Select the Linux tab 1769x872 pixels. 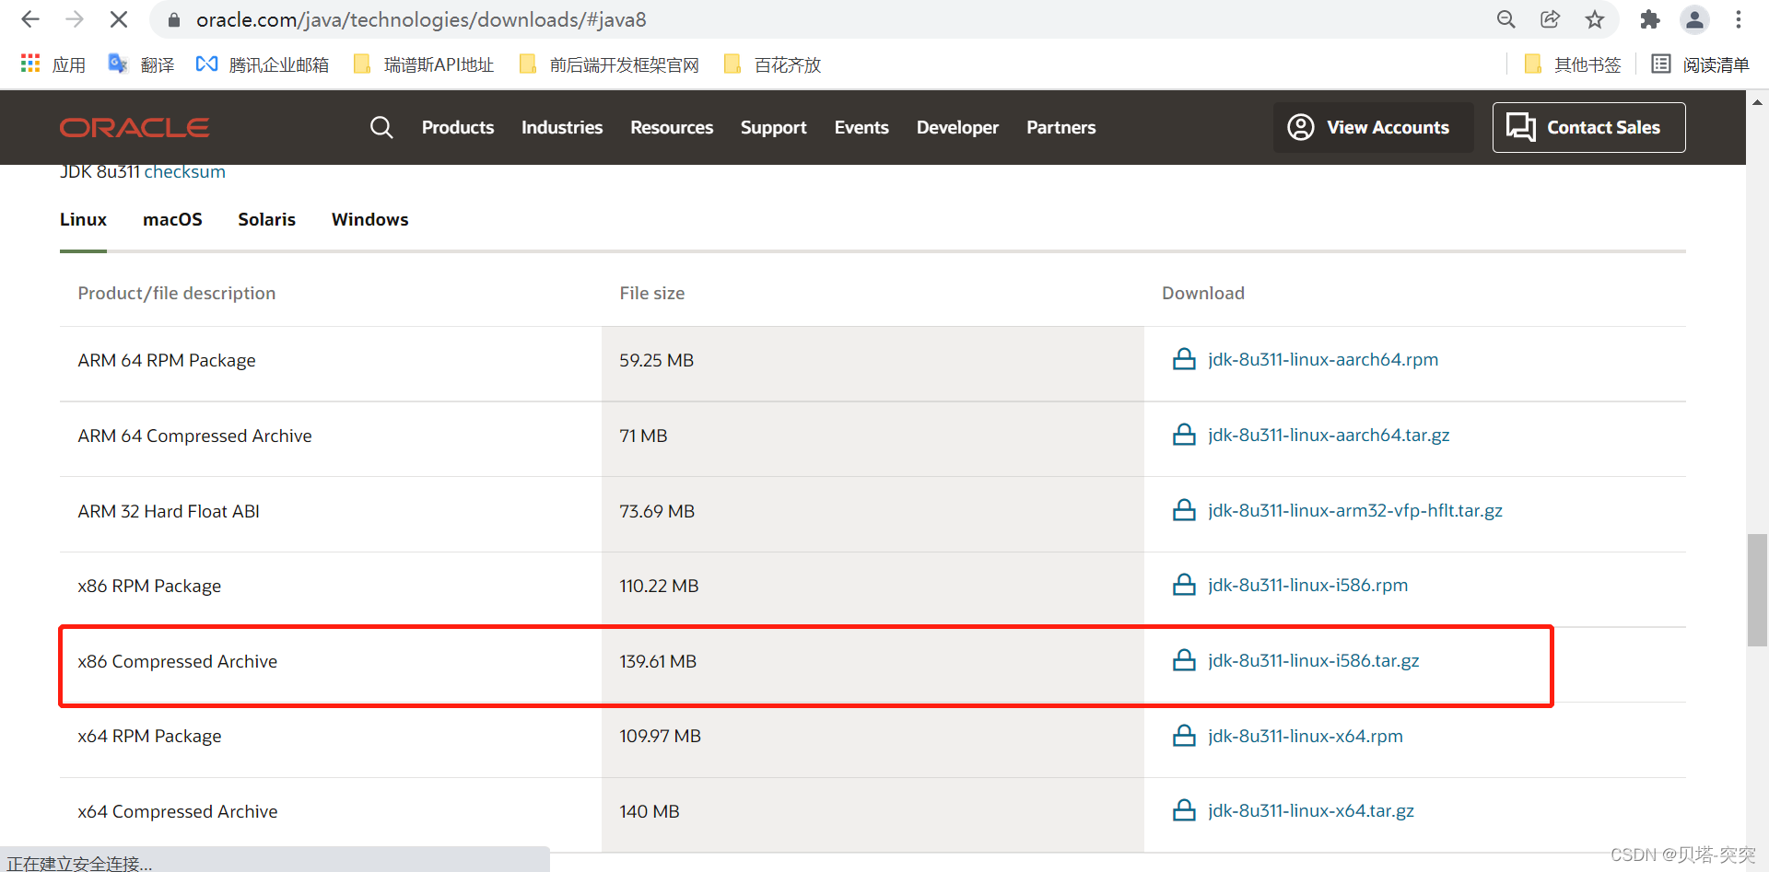tap(83, 219)
